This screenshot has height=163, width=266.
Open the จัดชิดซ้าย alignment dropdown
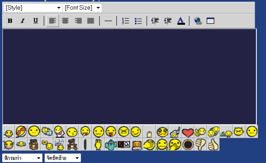point(63,158)
